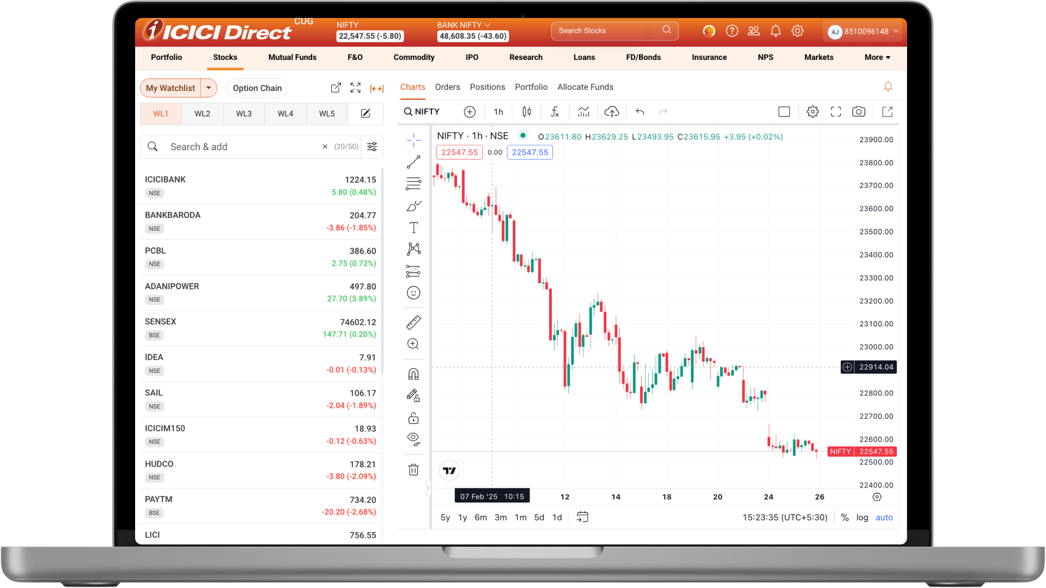Viewport: 1046px width, 588px height.
Task: Click the compare or add symbol plus icon
Action: click(470, 112)
